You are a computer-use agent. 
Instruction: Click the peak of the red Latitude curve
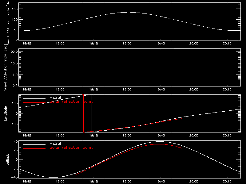coord(159,144)
